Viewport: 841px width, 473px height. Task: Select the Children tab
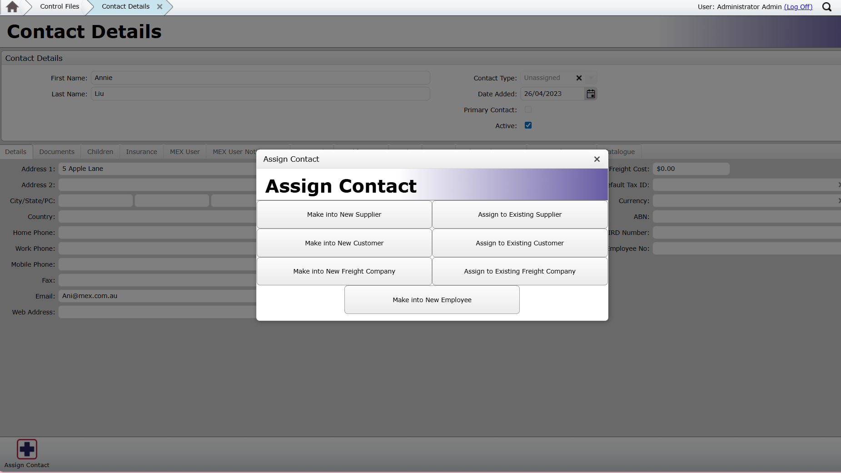[100, 152]
